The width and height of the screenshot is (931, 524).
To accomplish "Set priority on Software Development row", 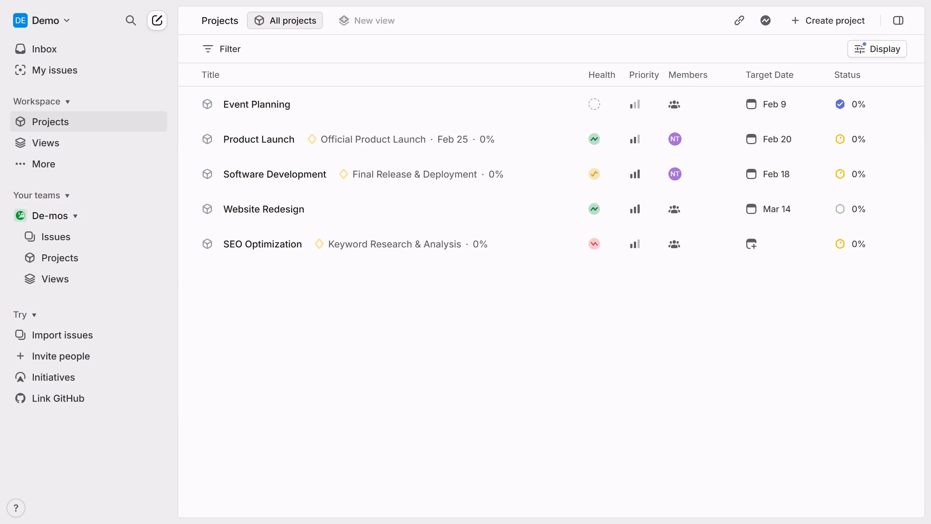I will coord(635,174).
